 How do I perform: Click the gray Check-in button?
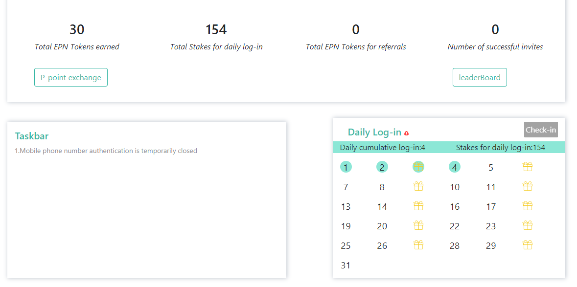[x=541, y=130]
